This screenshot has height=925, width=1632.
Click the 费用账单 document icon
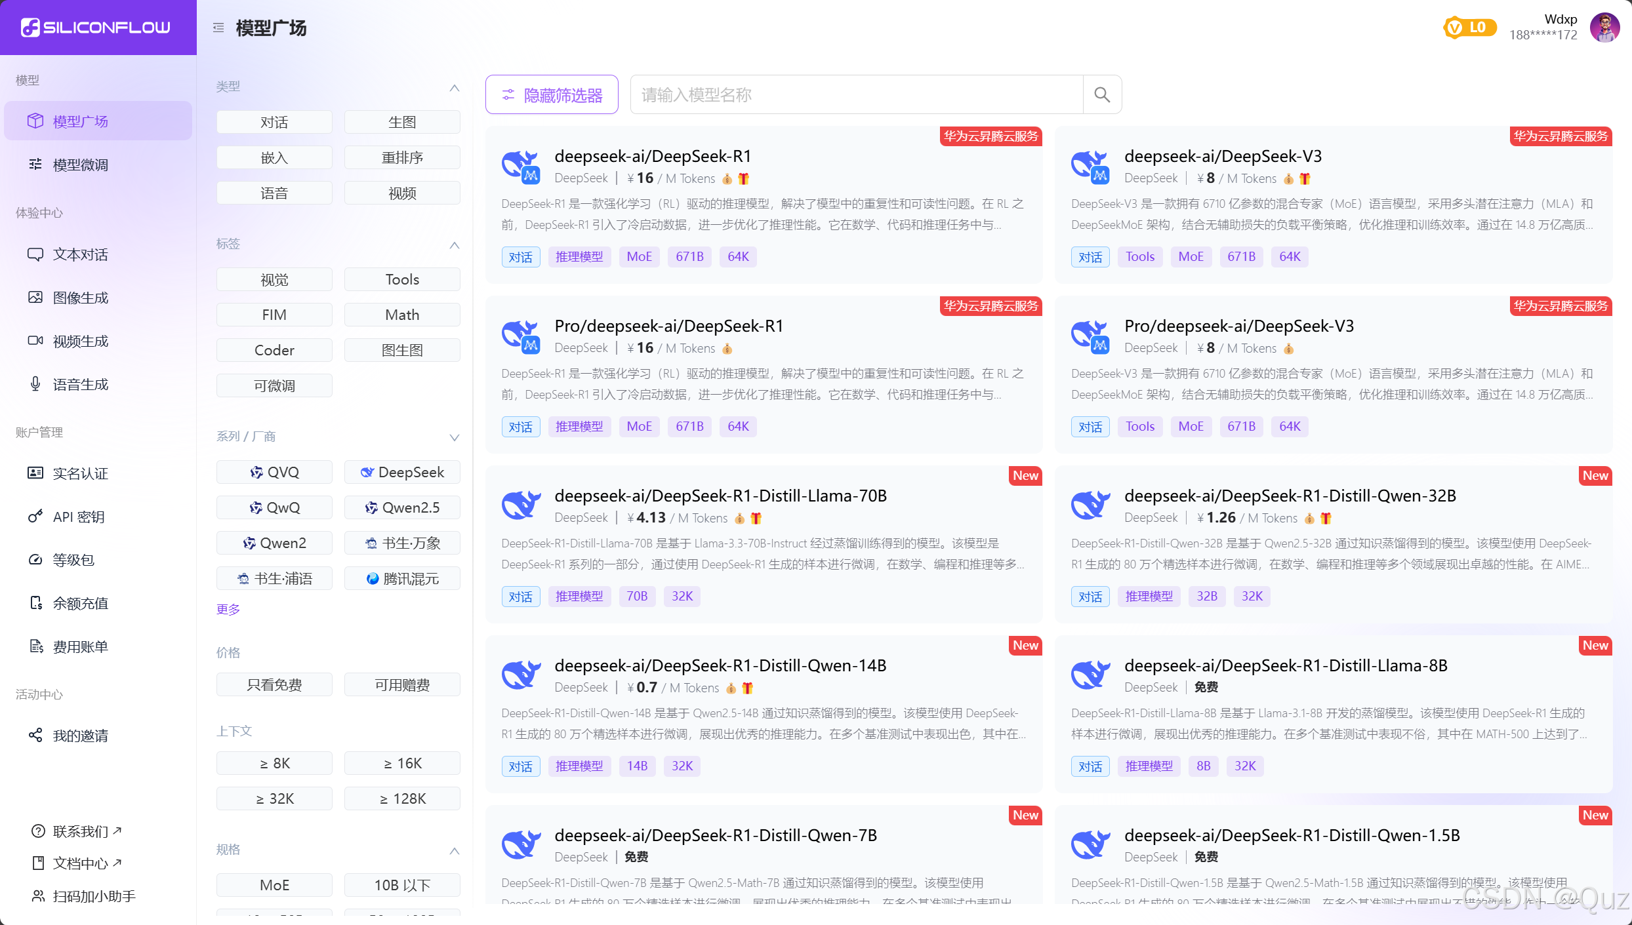(x=35, y=646)
